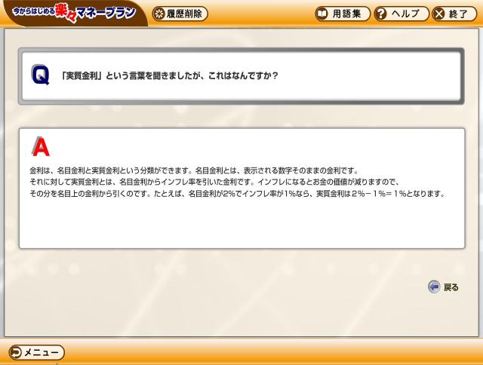The height and width of the screenshot is (365, 483).
Task: Click the red A letter icon
Action: [x=41, y=146]
